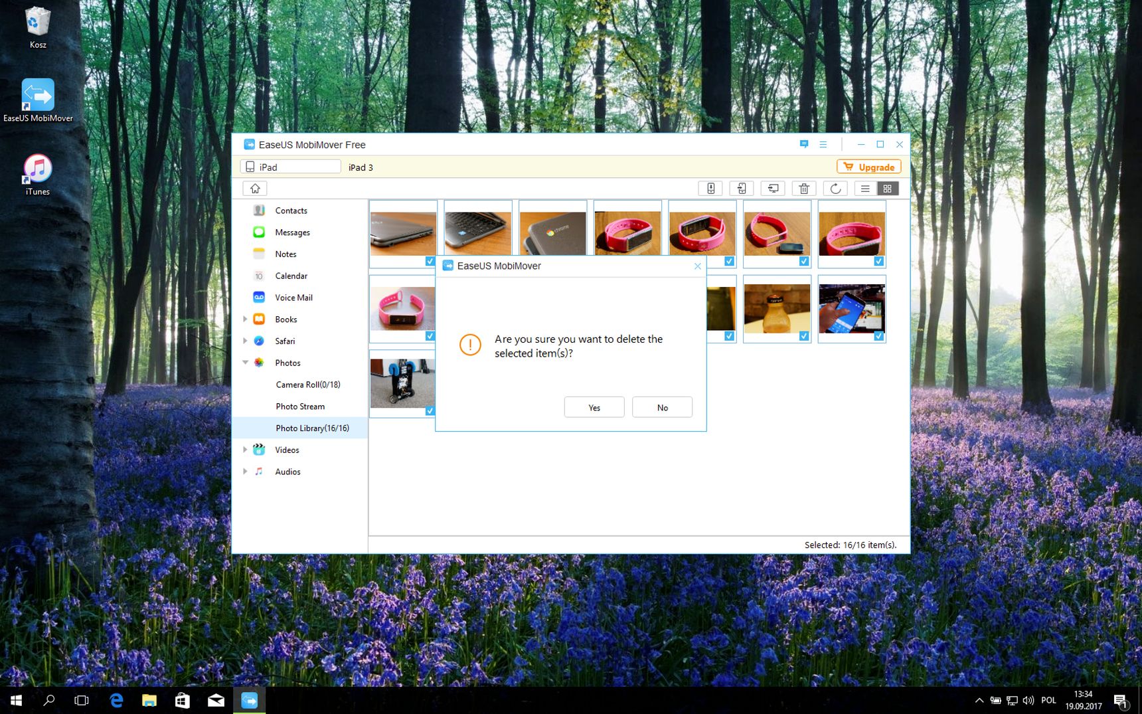Screen dimensions: 1142x714
Task: Open Photo Stream
Action: (x=299, y=406)
